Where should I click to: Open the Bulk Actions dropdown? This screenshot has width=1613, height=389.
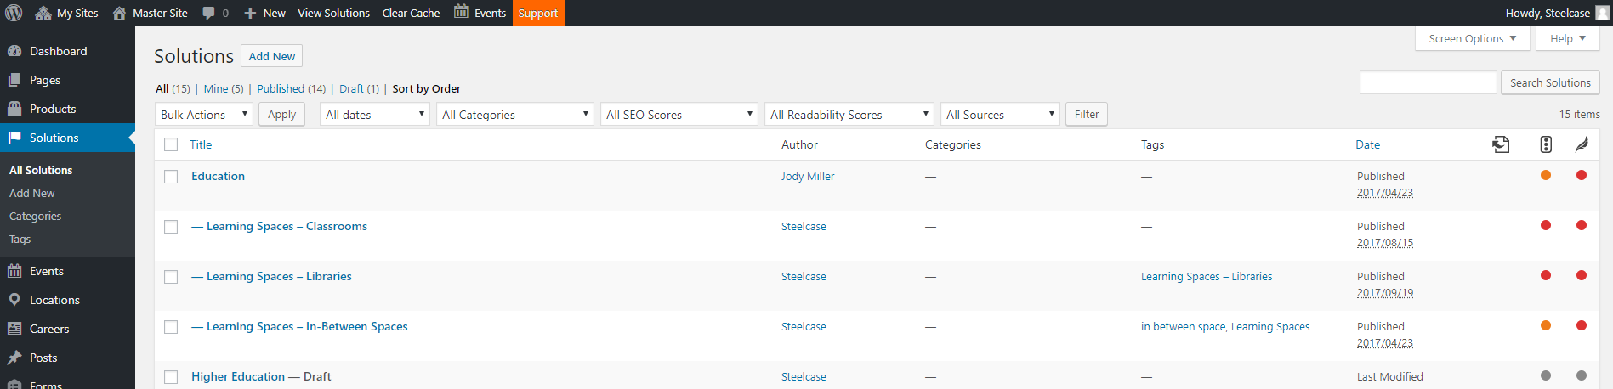click(x=204, y=114)
